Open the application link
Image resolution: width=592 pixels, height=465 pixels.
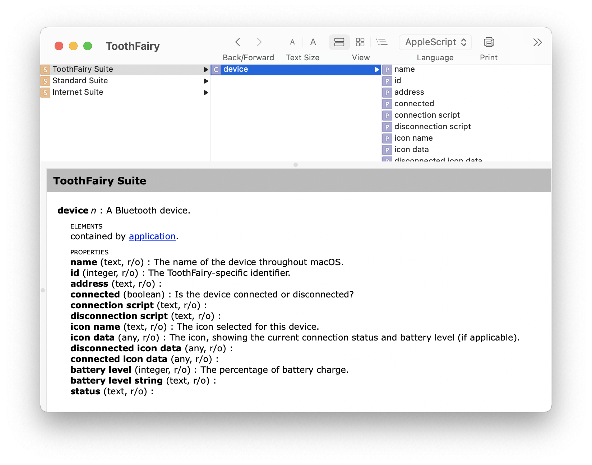[152, 236]
